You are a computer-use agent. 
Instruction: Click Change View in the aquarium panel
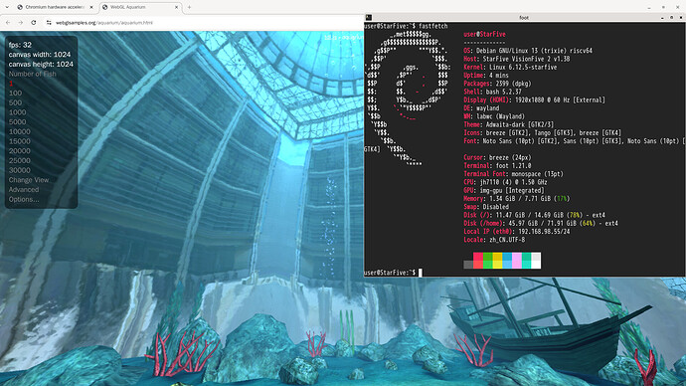click(x=29, y=180)
